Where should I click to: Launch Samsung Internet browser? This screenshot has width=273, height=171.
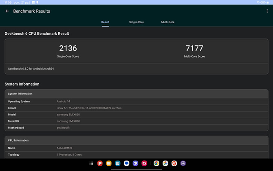pos(135,163)
